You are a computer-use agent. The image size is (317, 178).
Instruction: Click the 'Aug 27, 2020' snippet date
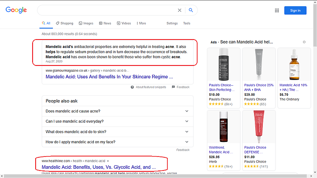[x=54, y=62]
